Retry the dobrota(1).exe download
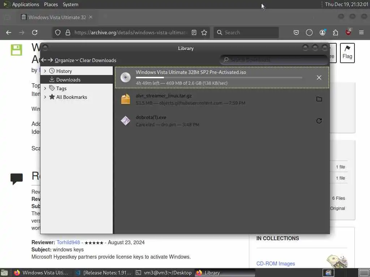This screenshot has width=370, height=277. point(319,121)
